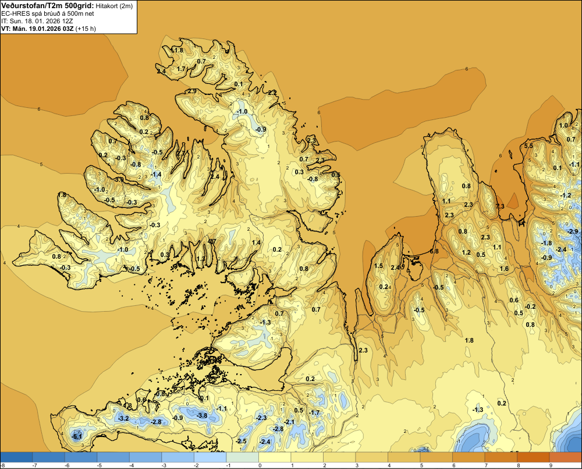The image size is (582, 469).
Task: Click the legend swatch between -6 and -5
Action: click(x=81, y=457)
